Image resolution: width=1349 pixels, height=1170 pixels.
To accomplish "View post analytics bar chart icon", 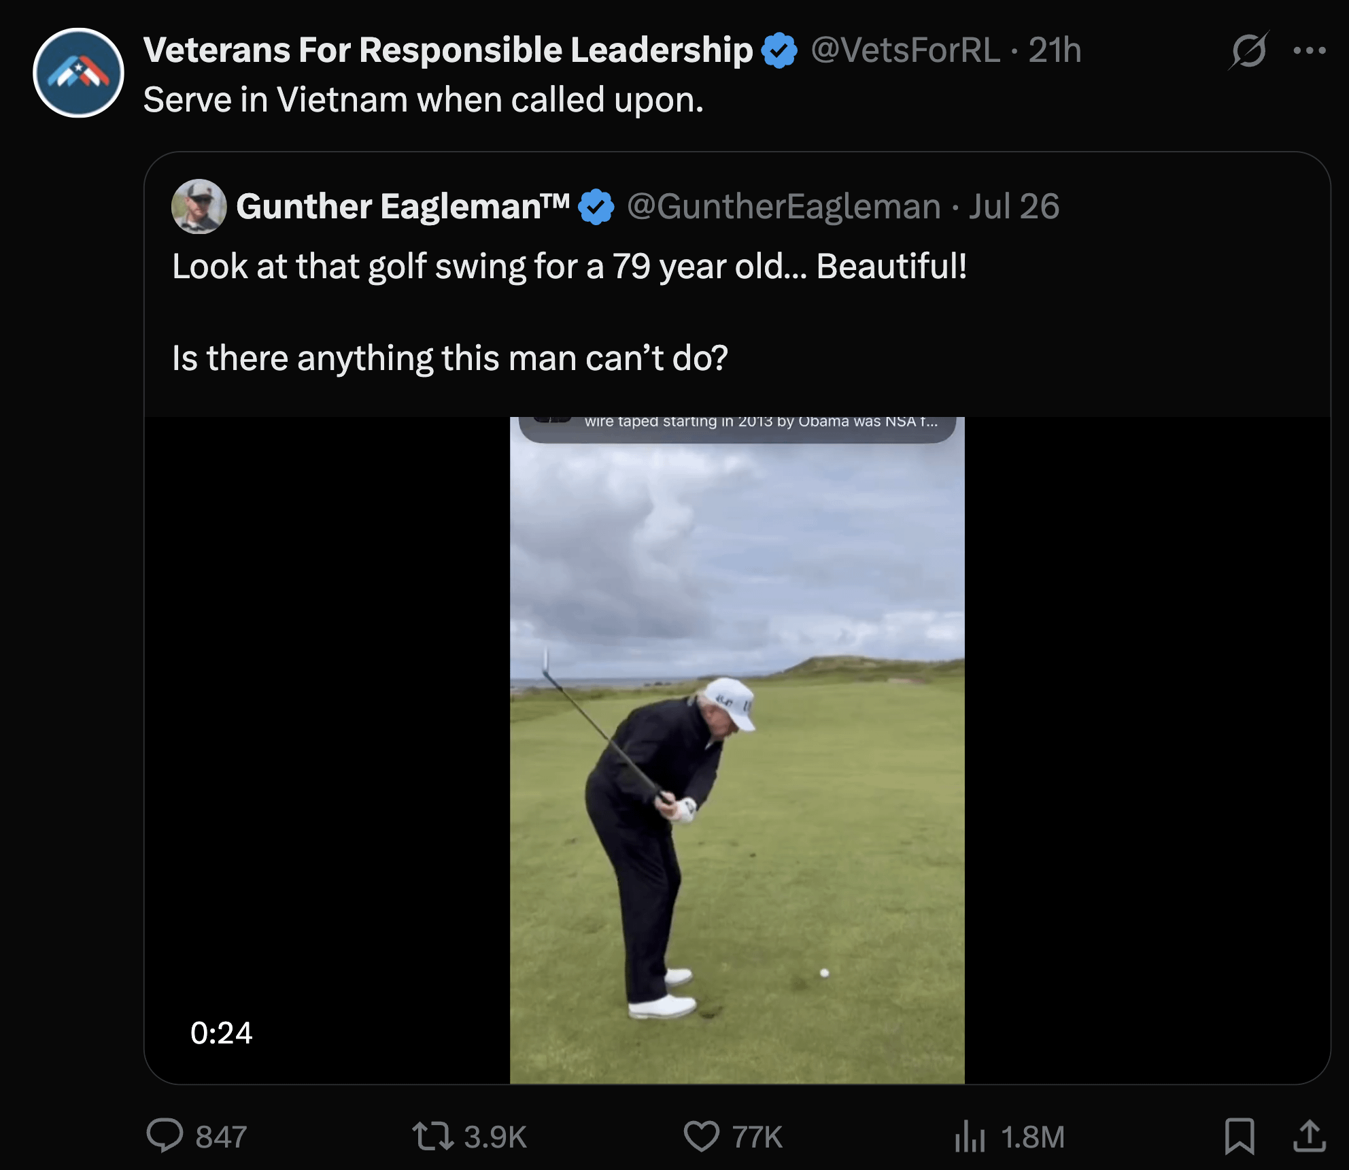I will point(970,1136).
